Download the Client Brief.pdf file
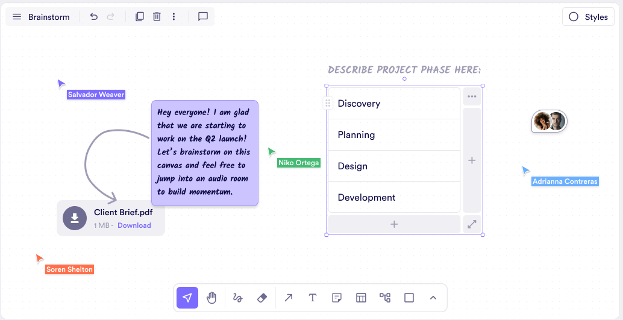The height and width of the screenshot is (320, 623). click(134, 225)
